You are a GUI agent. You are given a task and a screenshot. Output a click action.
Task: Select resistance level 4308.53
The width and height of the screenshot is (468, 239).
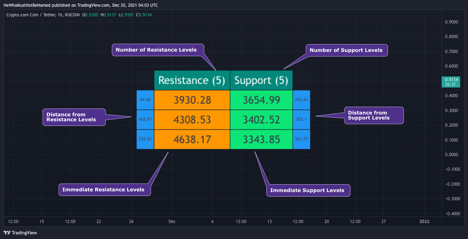click(192, 119)
